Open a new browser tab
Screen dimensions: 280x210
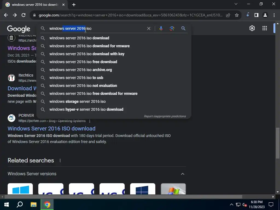pyautogui.click(x=74, y=5)
